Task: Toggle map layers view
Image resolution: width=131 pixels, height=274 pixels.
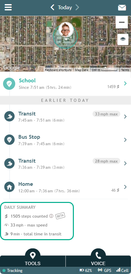Action: tap(123, 39)
